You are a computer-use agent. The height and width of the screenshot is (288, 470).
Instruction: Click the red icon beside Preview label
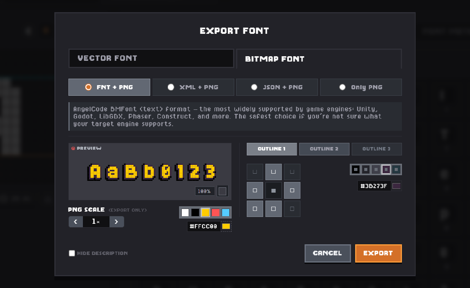tap(73, 148)
